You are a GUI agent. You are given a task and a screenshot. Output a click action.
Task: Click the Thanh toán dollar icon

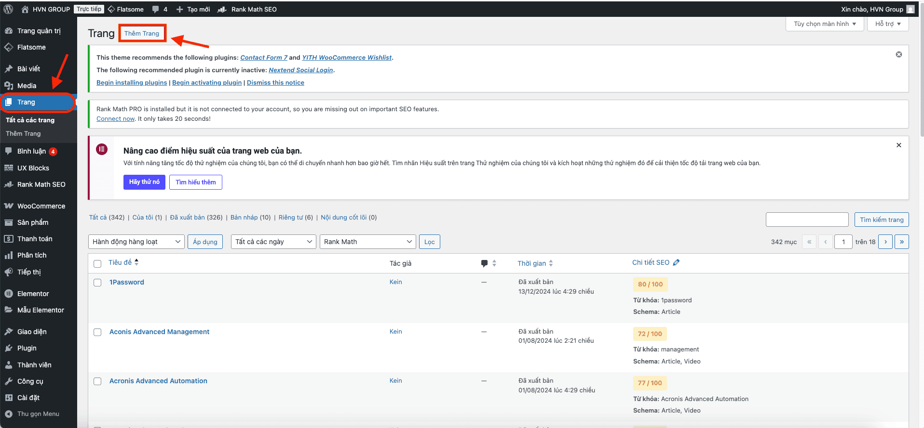pyautogui.click(x=9, y=239)
